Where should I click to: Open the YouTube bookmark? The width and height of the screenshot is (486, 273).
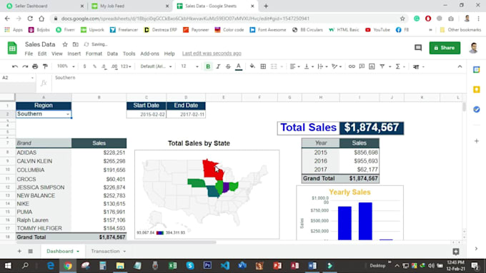[x=377, y=30]
